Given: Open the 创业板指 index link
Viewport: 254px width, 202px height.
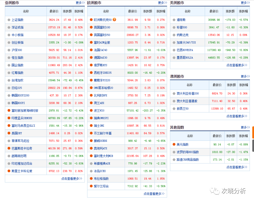Looking at the screenshot, I should [x=18, y=43].
